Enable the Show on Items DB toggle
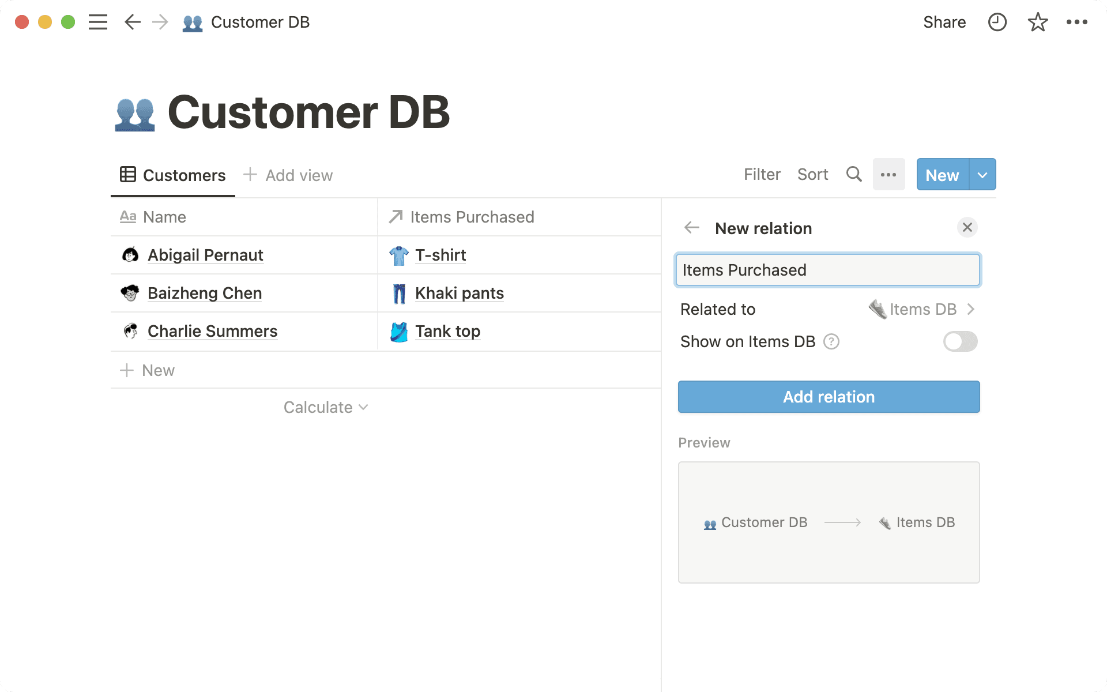The width and height of the screenshot is (1107, 692). (960, 341)
